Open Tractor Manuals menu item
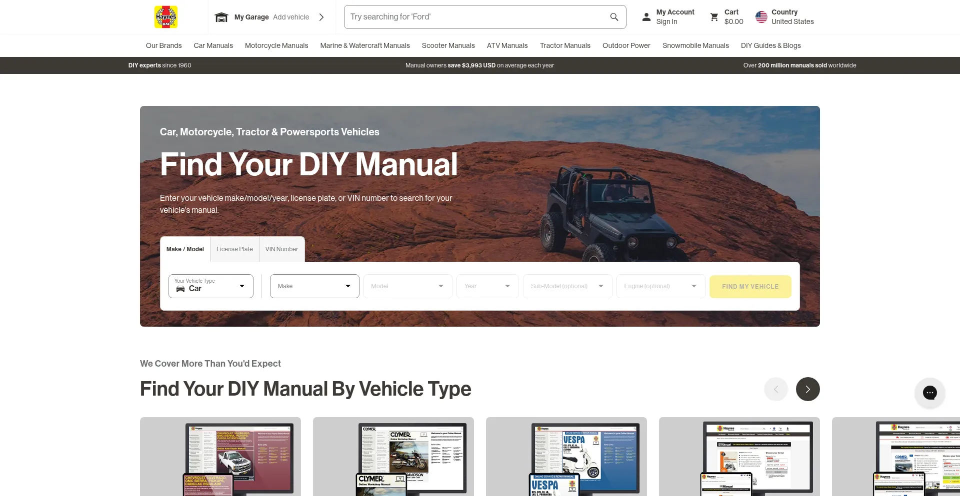This screenshot has height=496, width=960. pos(565,45)
